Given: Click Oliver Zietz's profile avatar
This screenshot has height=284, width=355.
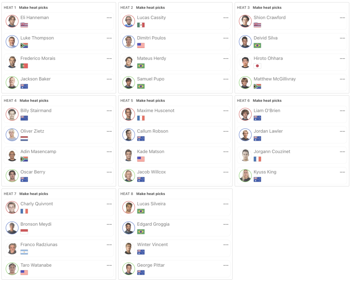Looking at the screenshot, I should tap(12, 135).
